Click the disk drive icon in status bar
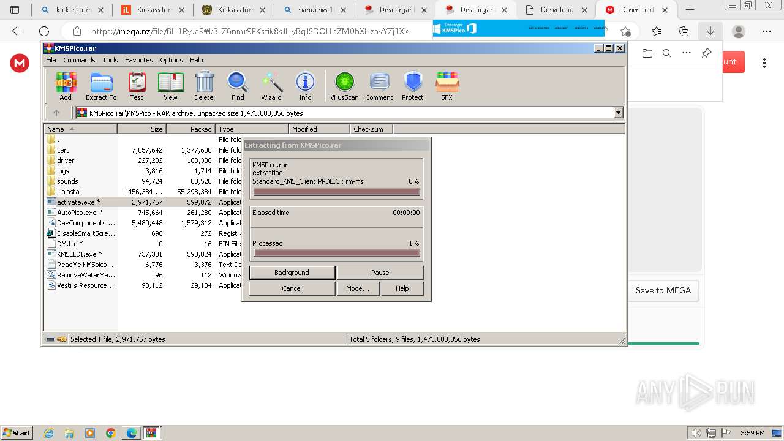 point(50,339)
